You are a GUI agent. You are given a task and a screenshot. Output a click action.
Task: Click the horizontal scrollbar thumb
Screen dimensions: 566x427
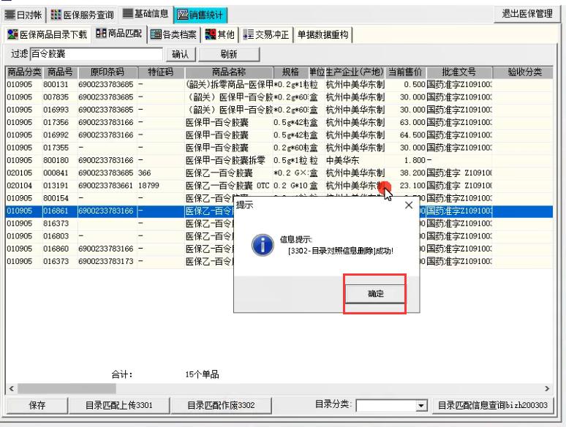(x=67, y=389)
